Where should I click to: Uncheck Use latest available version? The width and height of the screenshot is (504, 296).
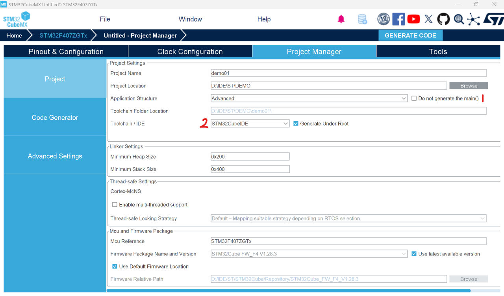click(414, 254)
